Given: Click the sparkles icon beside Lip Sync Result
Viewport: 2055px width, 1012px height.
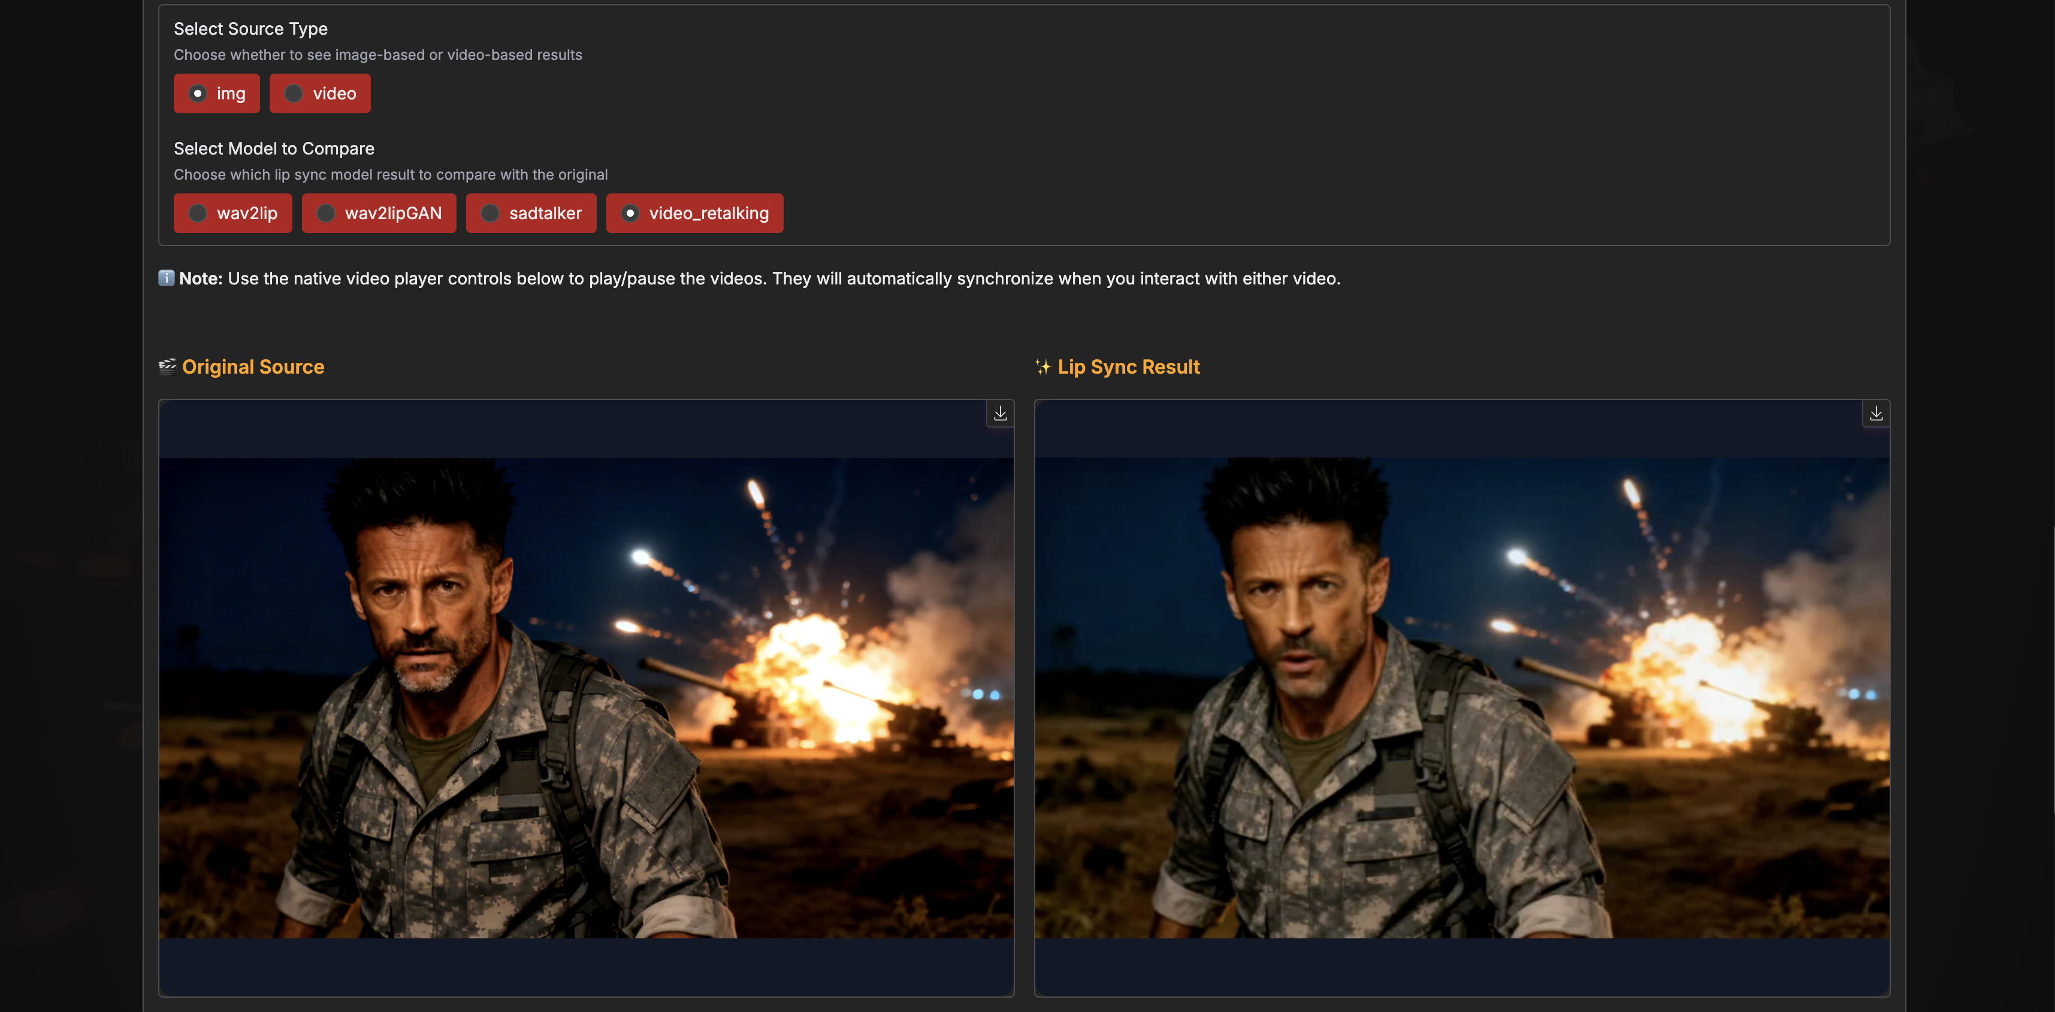Looking at the screenshot, I should click(x=1042, y=367).
